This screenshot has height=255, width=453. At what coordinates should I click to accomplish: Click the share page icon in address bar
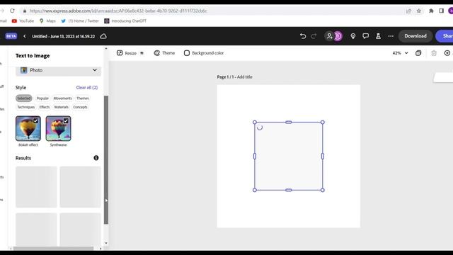pyautogui.click(x=408, y=11)
